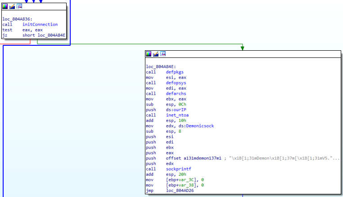The width and height of the screenshot is (343, 197).
Task: Click the group nodes icon of node loc_804A836
Action: pos(19,7)
